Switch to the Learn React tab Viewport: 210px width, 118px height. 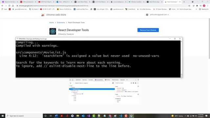pyautogui.click(x=82, y=2)
